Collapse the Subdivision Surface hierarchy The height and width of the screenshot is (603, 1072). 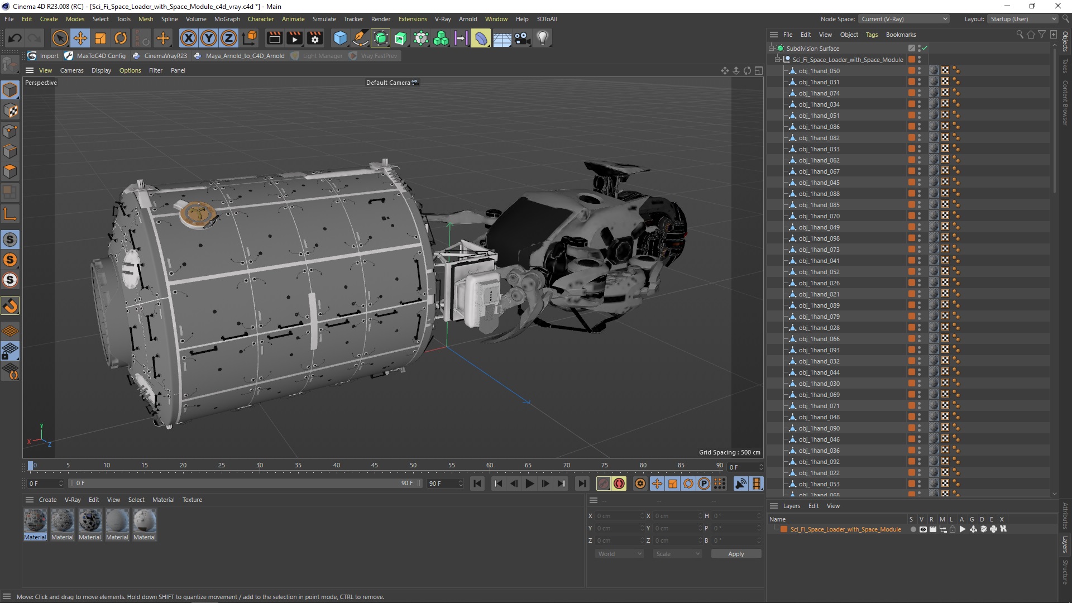(x=772, y=49)
